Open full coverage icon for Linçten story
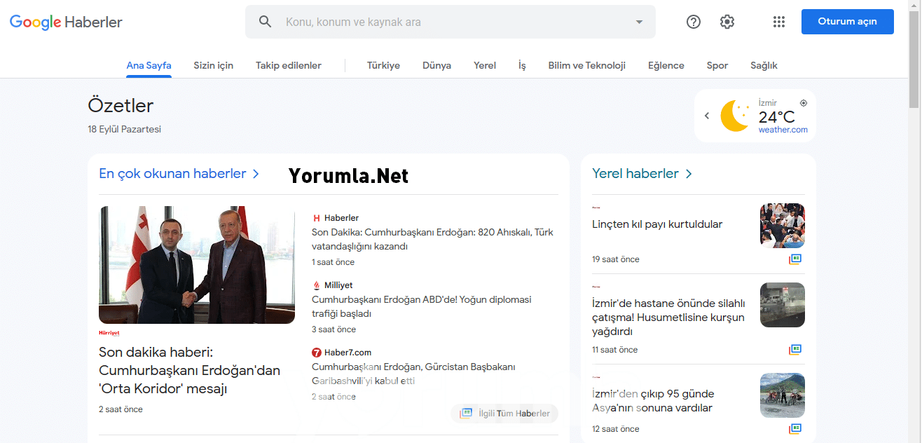This screenshot has width=922, height=443. [795, 259]
